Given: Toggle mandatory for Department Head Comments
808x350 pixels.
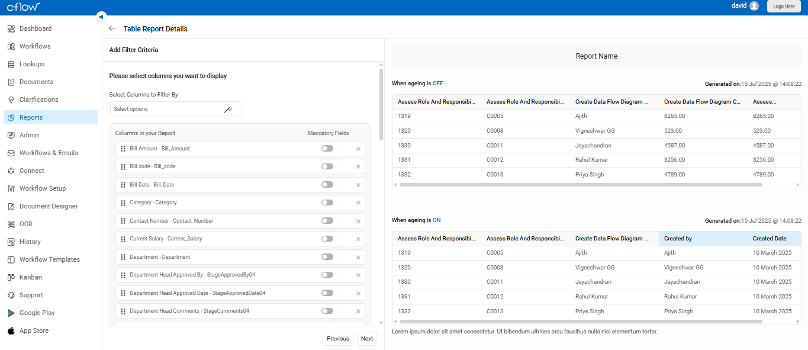Looking at the screenshot, I should coord(327,311).
